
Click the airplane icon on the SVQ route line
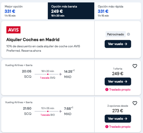pyautogui.click(x=60, y=74)
